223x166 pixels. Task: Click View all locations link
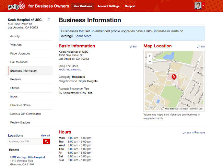tap(45, 135)
